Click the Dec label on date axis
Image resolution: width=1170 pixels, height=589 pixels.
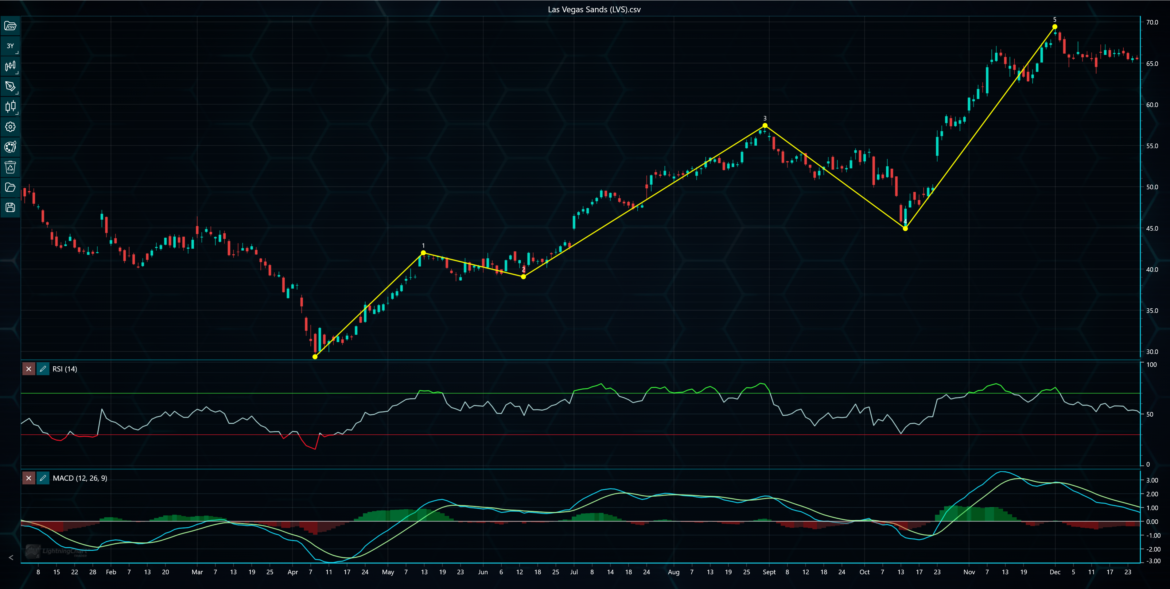coord(1055,572)
